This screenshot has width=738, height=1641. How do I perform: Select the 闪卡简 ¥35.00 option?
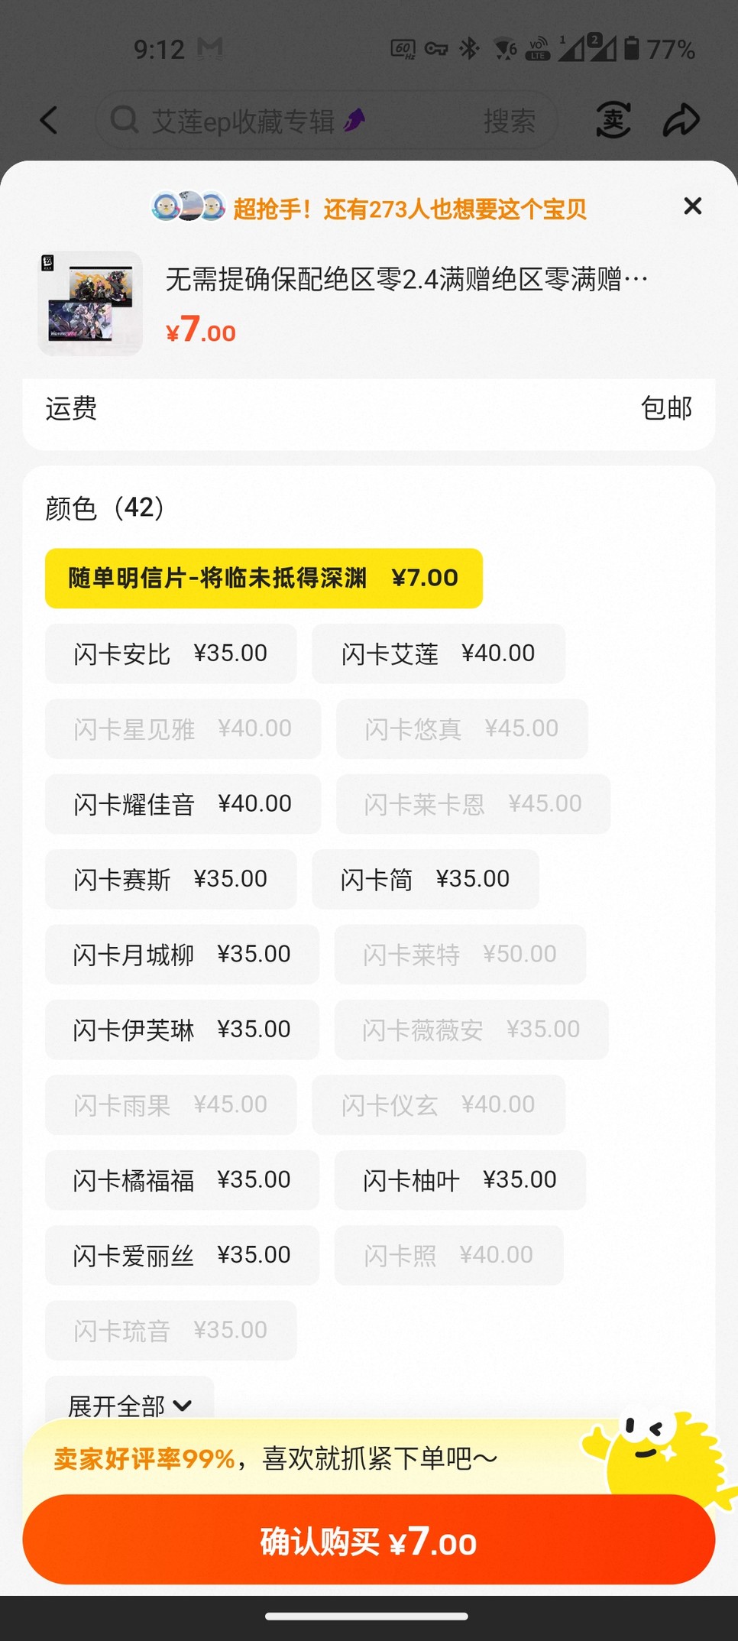point(425,879)
